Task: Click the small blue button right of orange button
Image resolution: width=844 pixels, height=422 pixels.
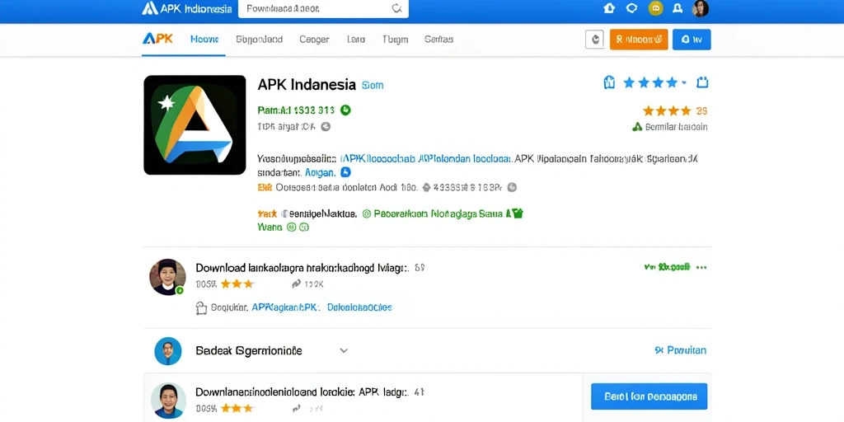Action: [x=692, y=40]
